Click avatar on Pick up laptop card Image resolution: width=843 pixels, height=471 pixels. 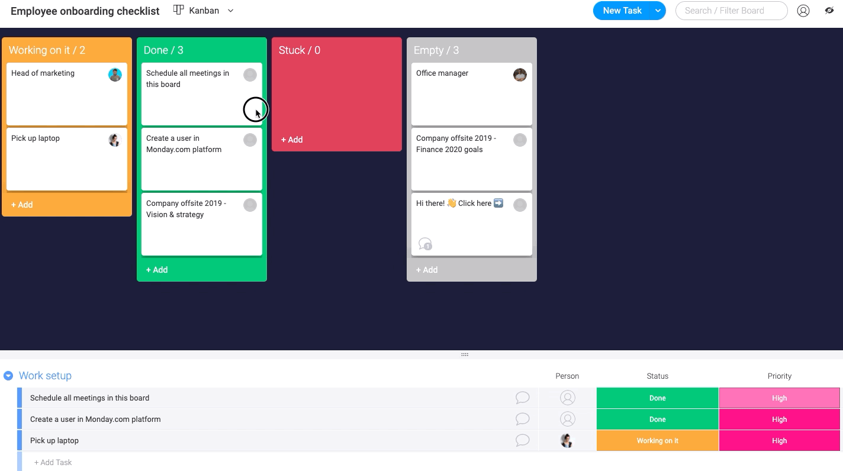(115, 140)
